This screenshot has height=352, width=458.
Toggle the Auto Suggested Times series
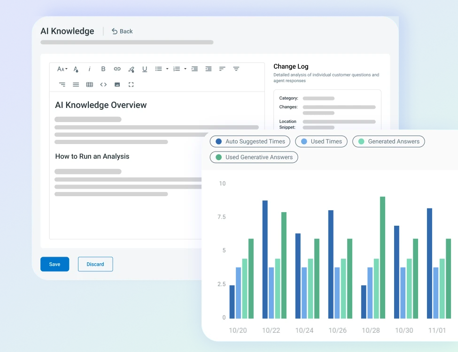click(250, 141)
